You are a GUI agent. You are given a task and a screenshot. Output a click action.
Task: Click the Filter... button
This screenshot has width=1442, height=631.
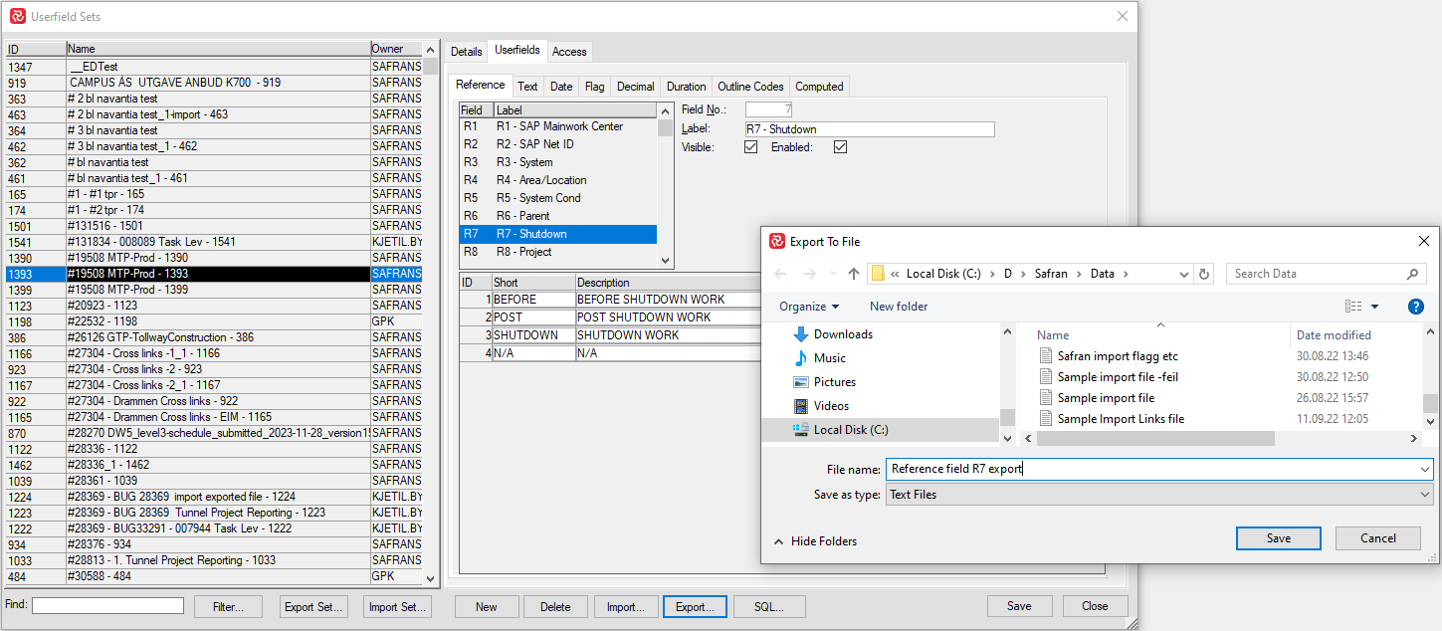point(228,607)
